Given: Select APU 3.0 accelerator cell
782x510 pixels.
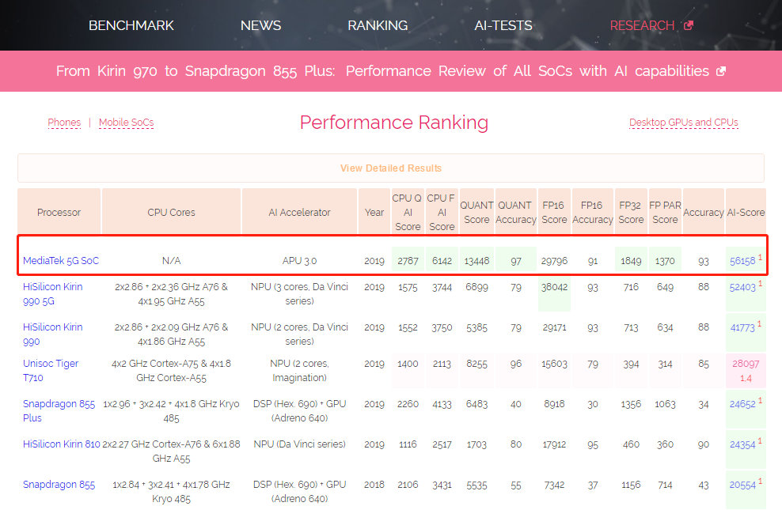Looking at the screenshot, I should (x=299, y=261).
